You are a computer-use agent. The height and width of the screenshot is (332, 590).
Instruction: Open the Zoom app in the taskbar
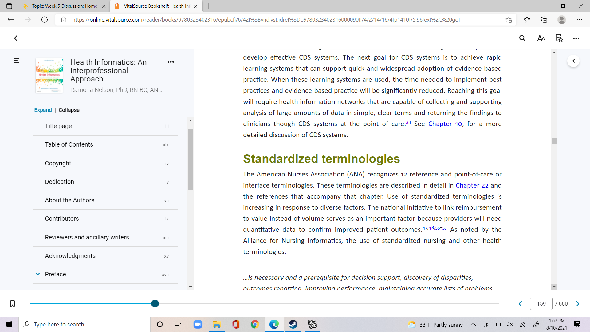tap(198, 324)
